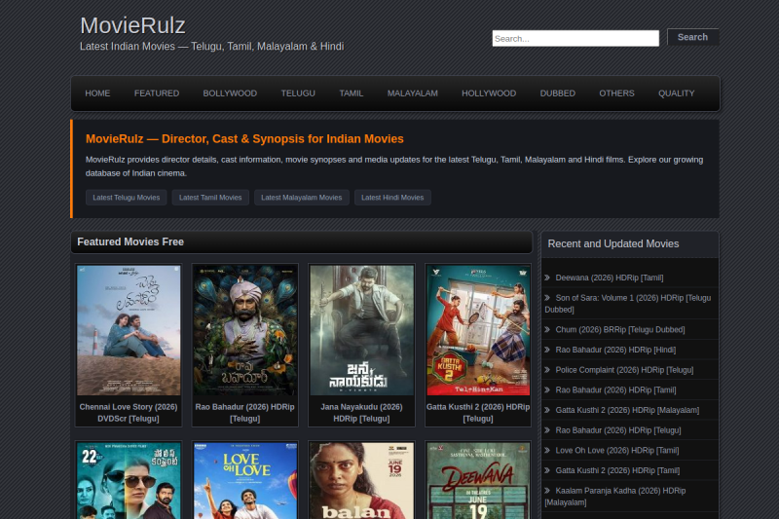Click Latest Tamil Movies button
Image resolution: width=779 pixels, height=519 pixels.
[x=210, y=198]
